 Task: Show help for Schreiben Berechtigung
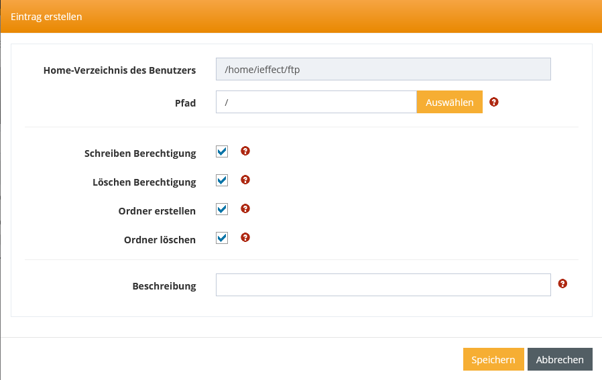(x=245, y=151)
